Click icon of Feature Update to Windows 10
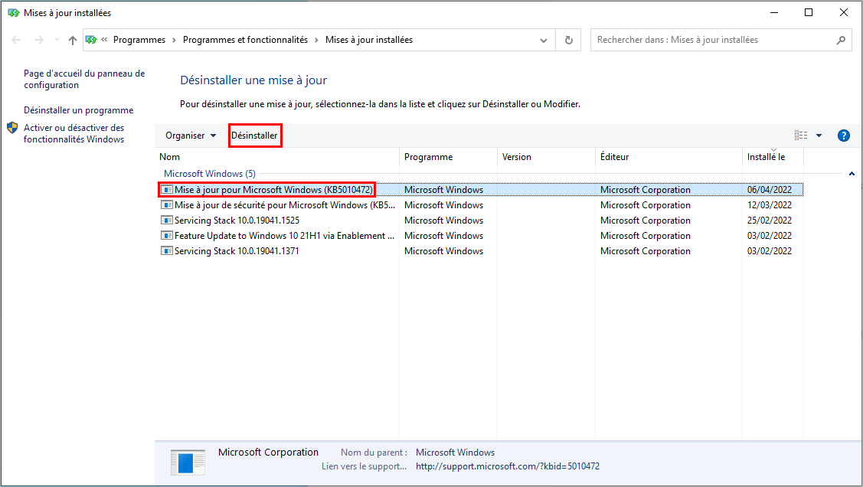The height and width of the screenshot is (487, 863). 167,236
